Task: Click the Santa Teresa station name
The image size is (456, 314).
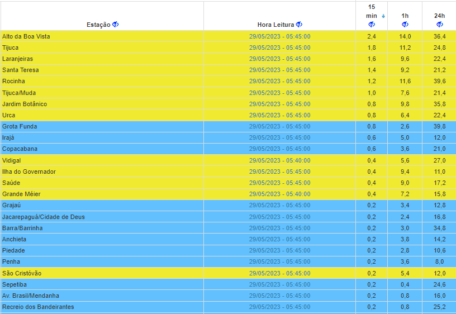Action: pos(21,70)
